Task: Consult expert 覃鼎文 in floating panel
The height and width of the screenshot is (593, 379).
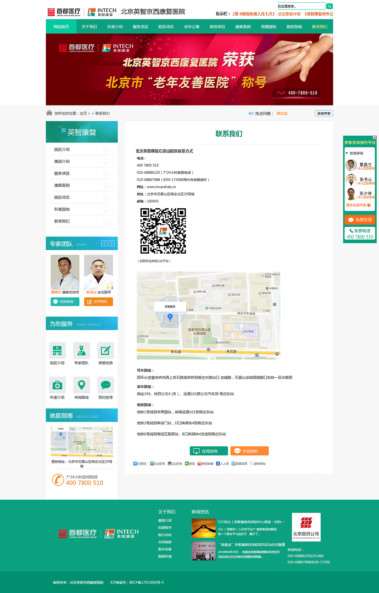Action: (x=360, y=165)
